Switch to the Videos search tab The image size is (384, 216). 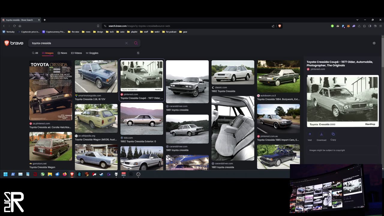coord(76,53)
